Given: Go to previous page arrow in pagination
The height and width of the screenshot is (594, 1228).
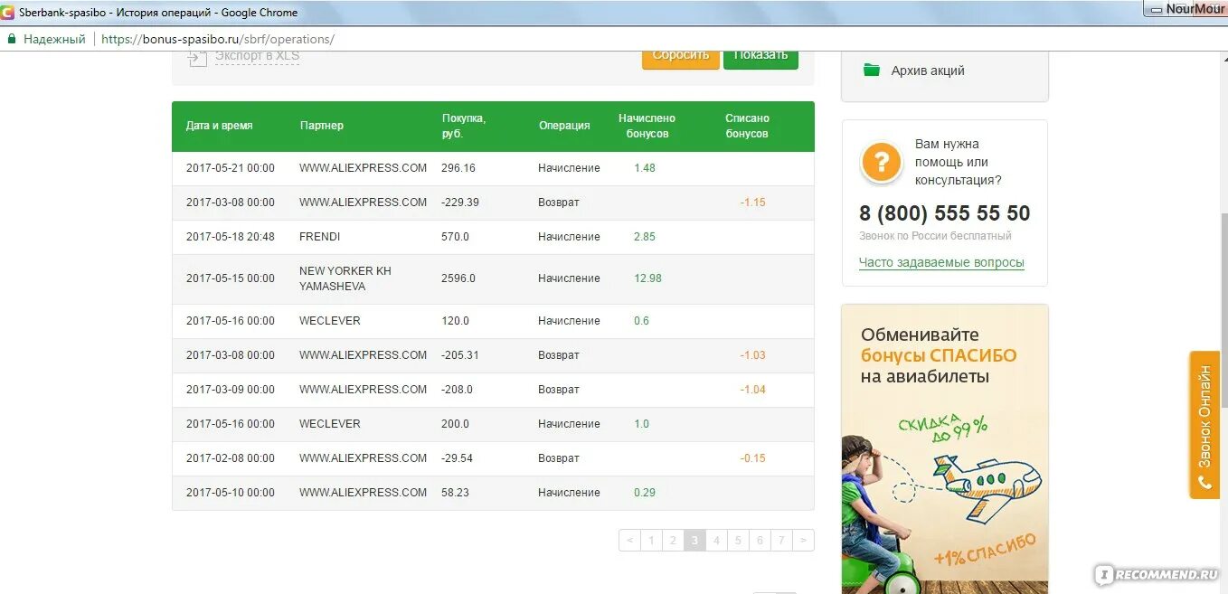Looking at the screenshot, I should pyautogui.click(x=629, y=541).
